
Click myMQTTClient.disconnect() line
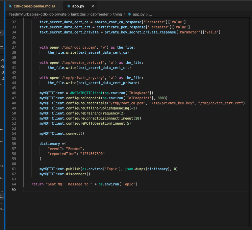coord(65,174)
